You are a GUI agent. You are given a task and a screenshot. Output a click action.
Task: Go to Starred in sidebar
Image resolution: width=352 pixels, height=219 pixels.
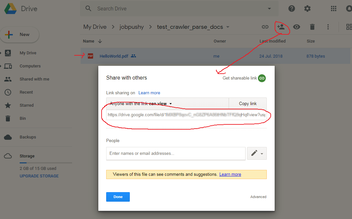[x=27, y=105]
